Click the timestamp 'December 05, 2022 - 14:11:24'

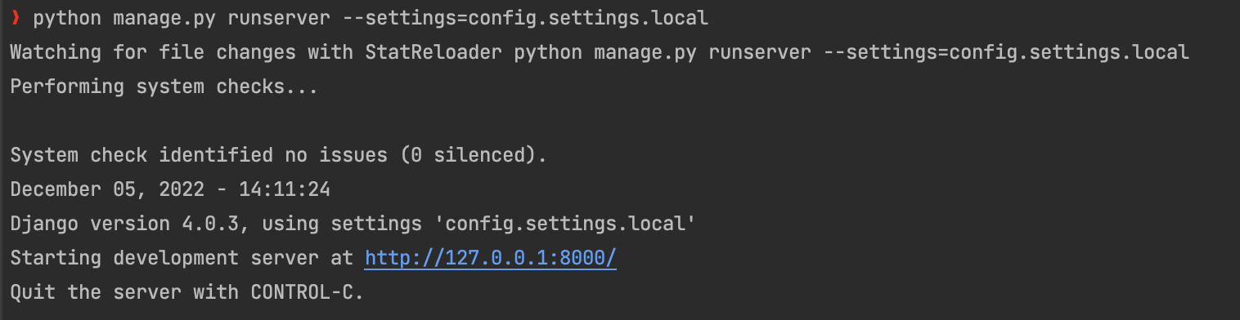(170, 189)
